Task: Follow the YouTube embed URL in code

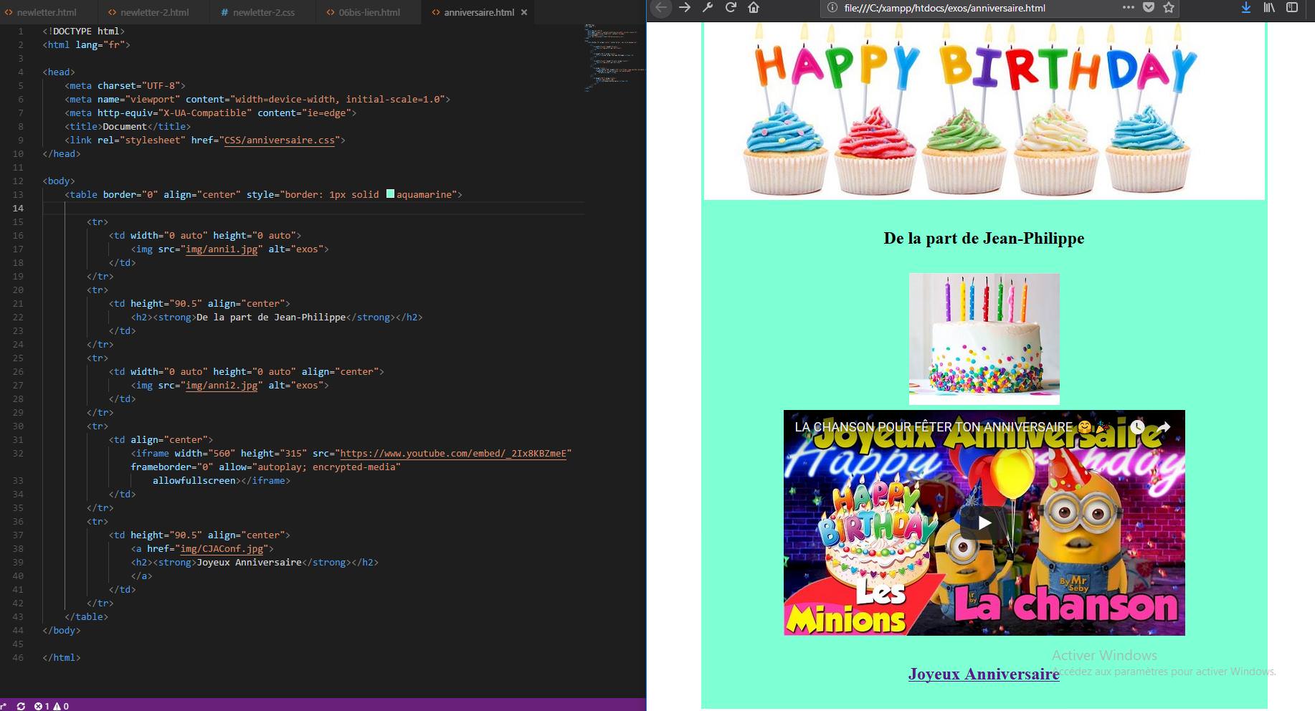Action: point(453,453)
